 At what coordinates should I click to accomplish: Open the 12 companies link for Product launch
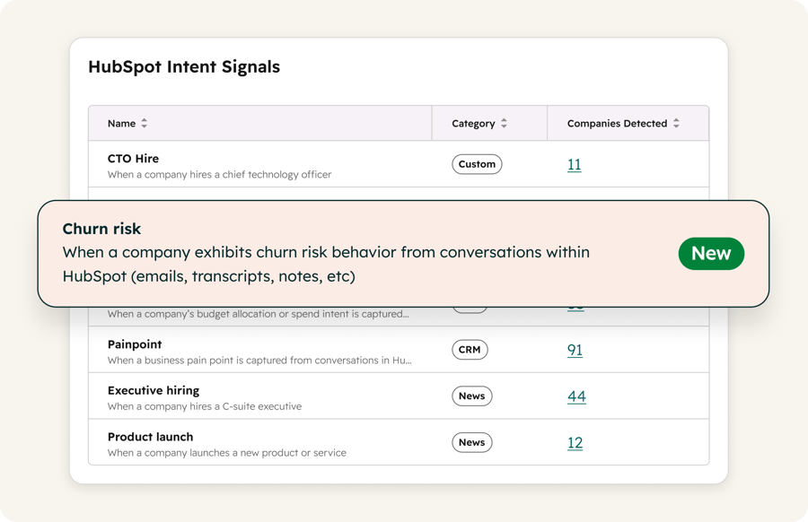click(x=575, y=443)
